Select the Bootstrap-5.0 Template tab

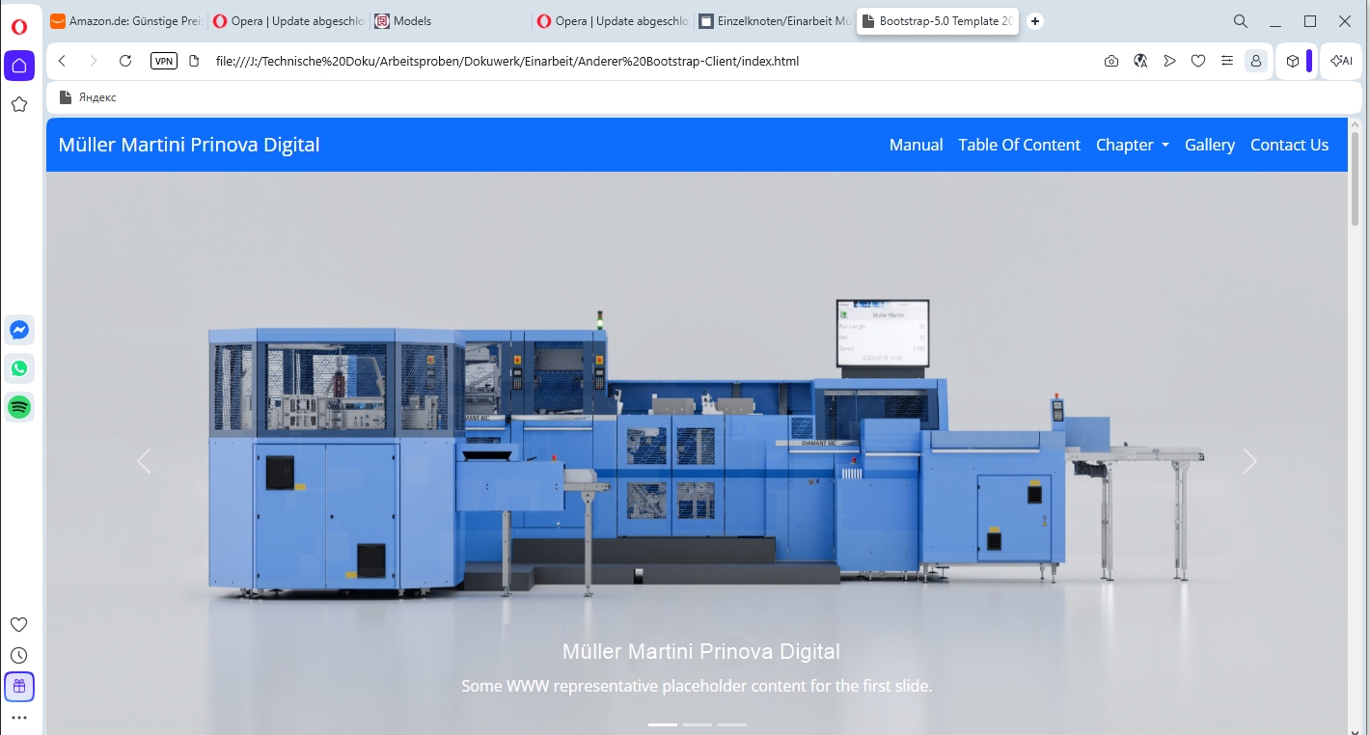(x=938, y=21)
